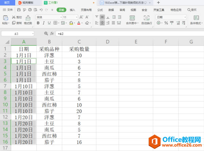Click the distributed alignment icon
This screenshot has height=151, width=204.
(x=119, y=23)
